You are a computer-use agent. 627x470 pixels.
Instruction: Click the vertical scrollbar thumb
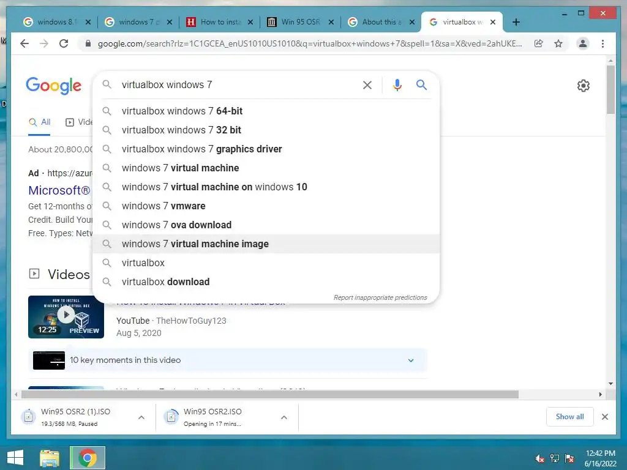(610, 89)
